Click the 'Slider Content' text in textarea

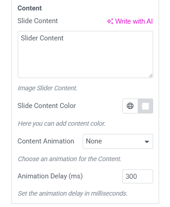click(x=42, y=38)
